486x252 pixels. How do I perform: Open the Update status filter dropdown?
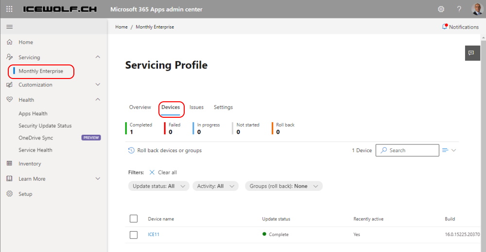coord(159,186)
